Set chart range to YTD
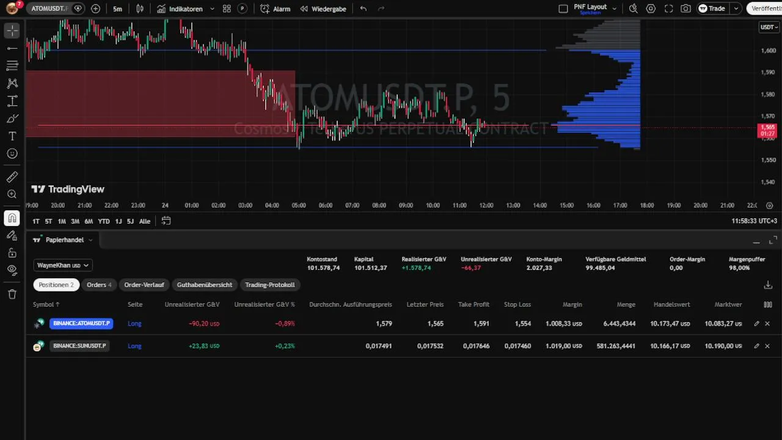Viewport: 782px width, 440px height. [104, 221]
